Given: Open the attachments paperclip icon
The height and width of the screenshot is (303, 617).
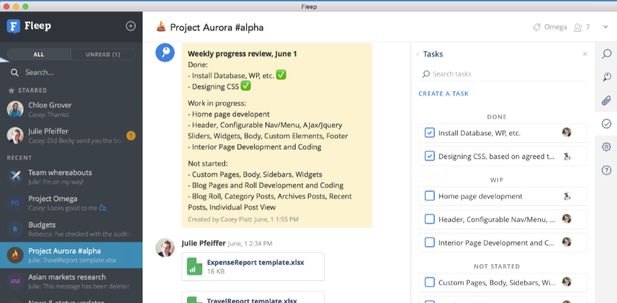Looking at the screenshot, I should click(x=606, y=101).
